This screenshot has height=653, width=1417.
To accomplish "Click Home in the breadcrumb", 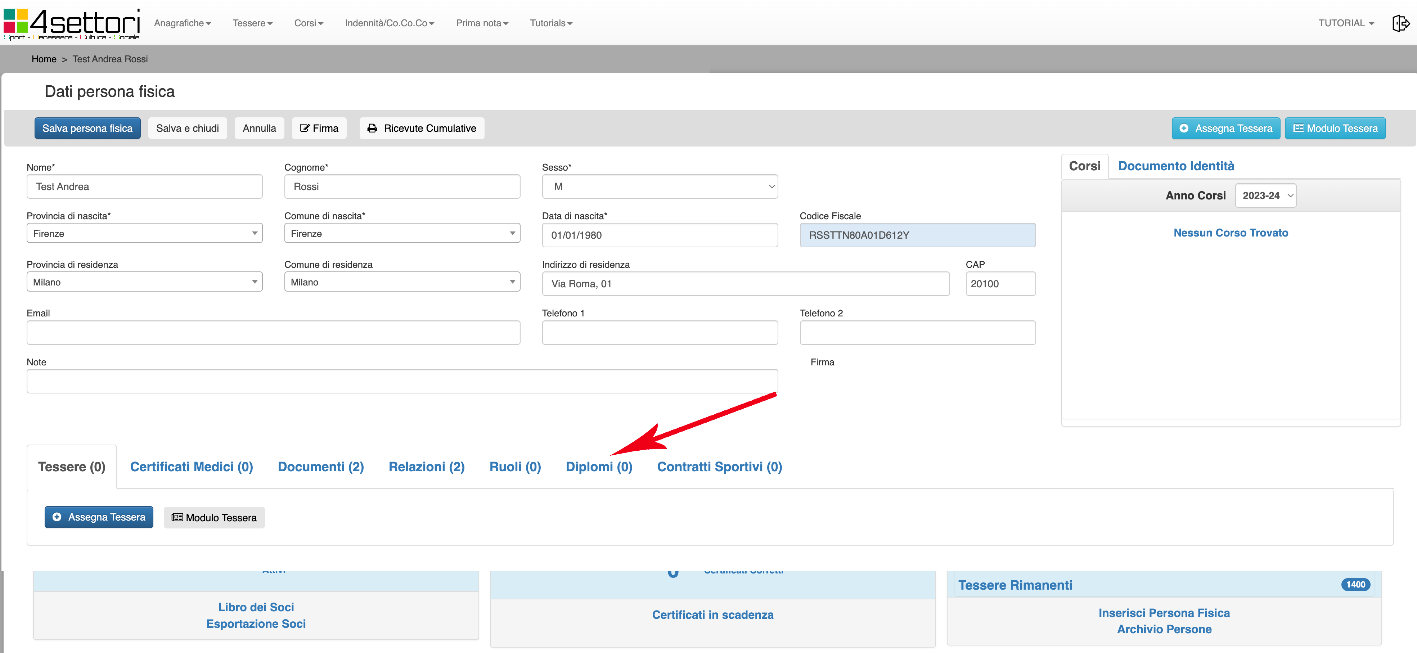I will coord(44,59).
